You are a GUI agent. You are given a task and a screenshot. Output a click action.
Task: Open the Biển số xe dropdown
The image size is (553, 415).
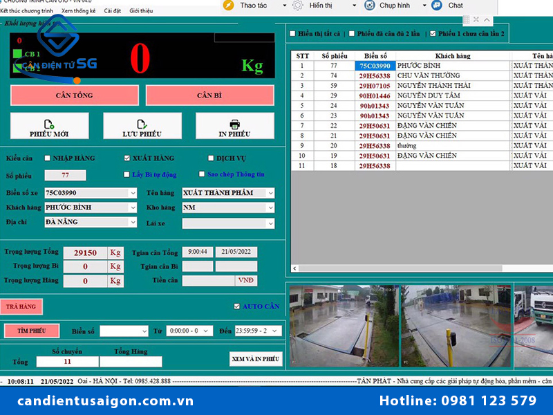coord(133,193)
